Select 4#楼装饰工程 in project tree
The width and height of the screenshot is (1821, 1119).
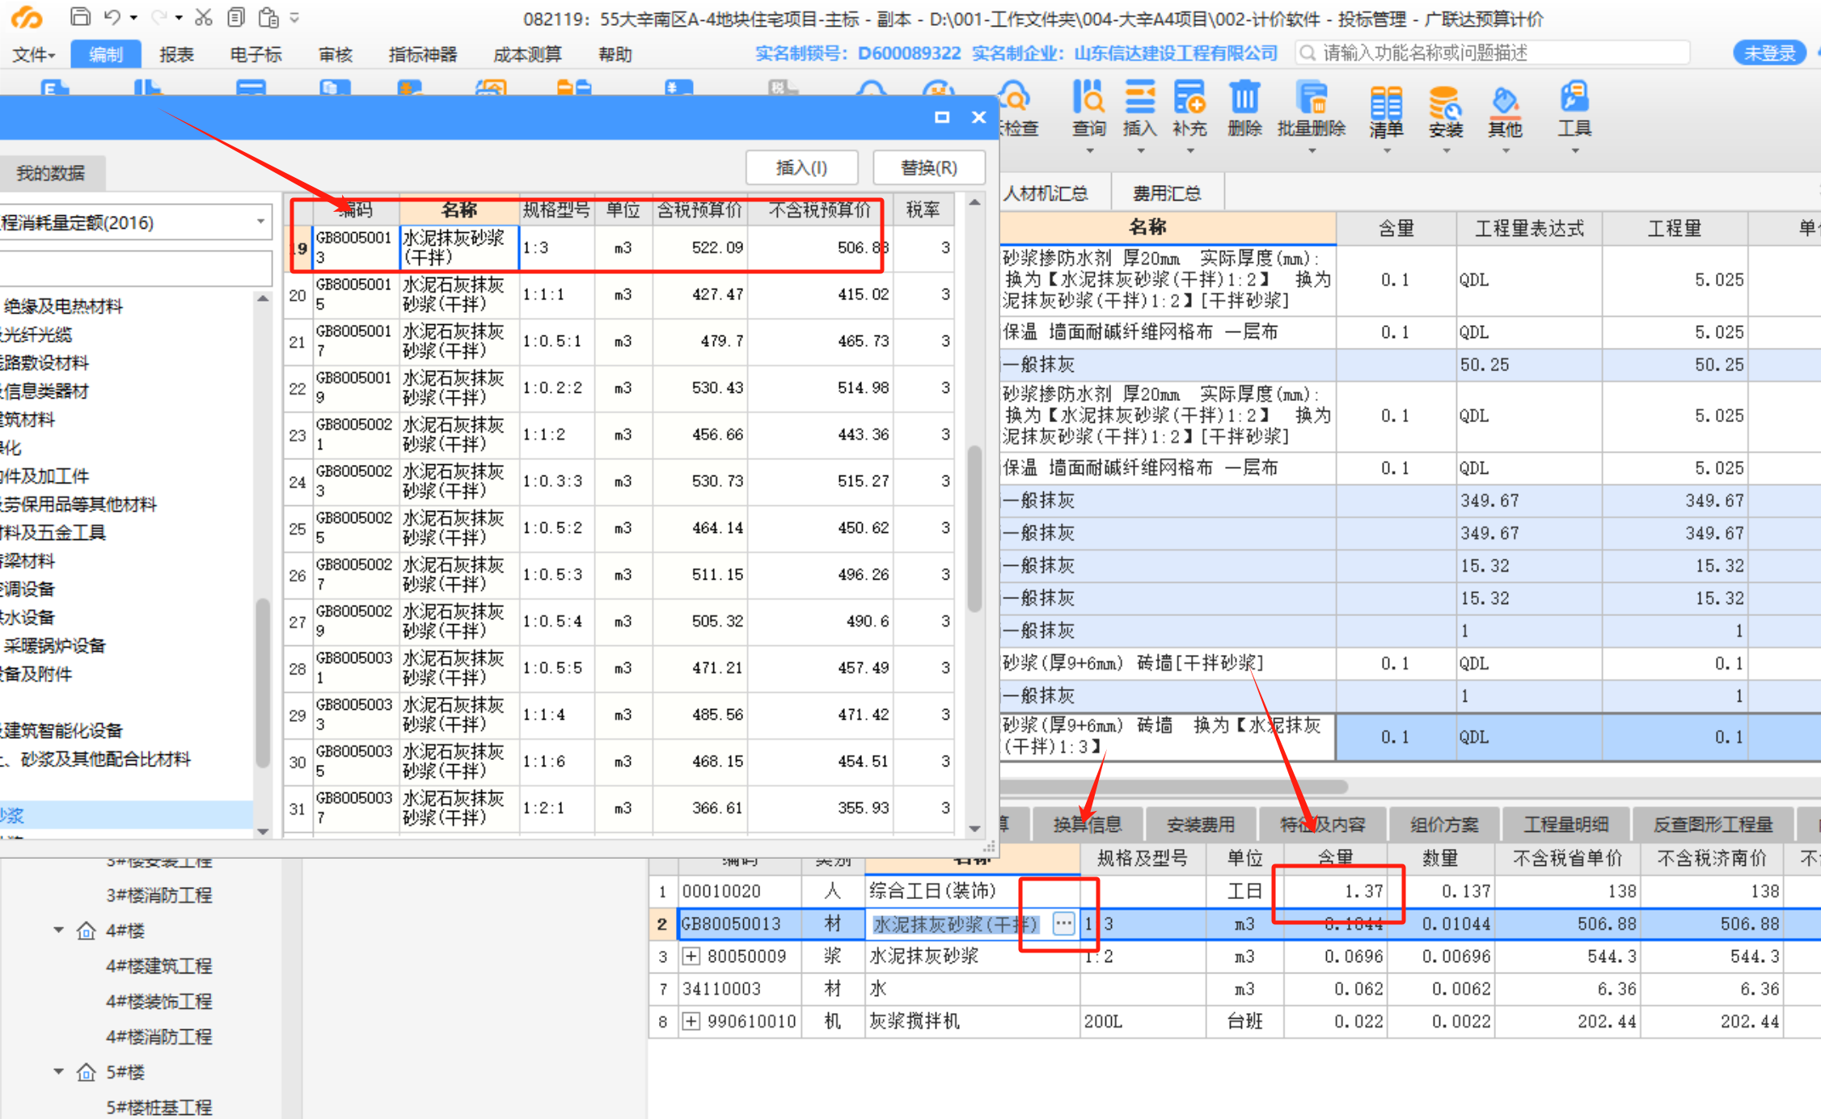(x=158, y=1001)
